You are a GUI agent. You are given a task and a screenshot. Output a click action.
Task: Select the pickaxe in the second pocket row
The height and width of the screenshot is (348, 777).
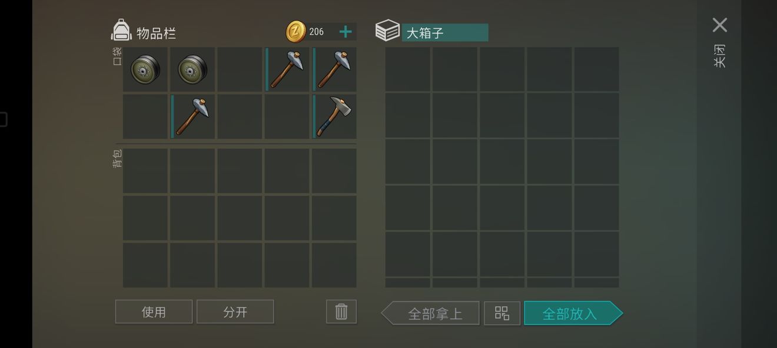192,117
